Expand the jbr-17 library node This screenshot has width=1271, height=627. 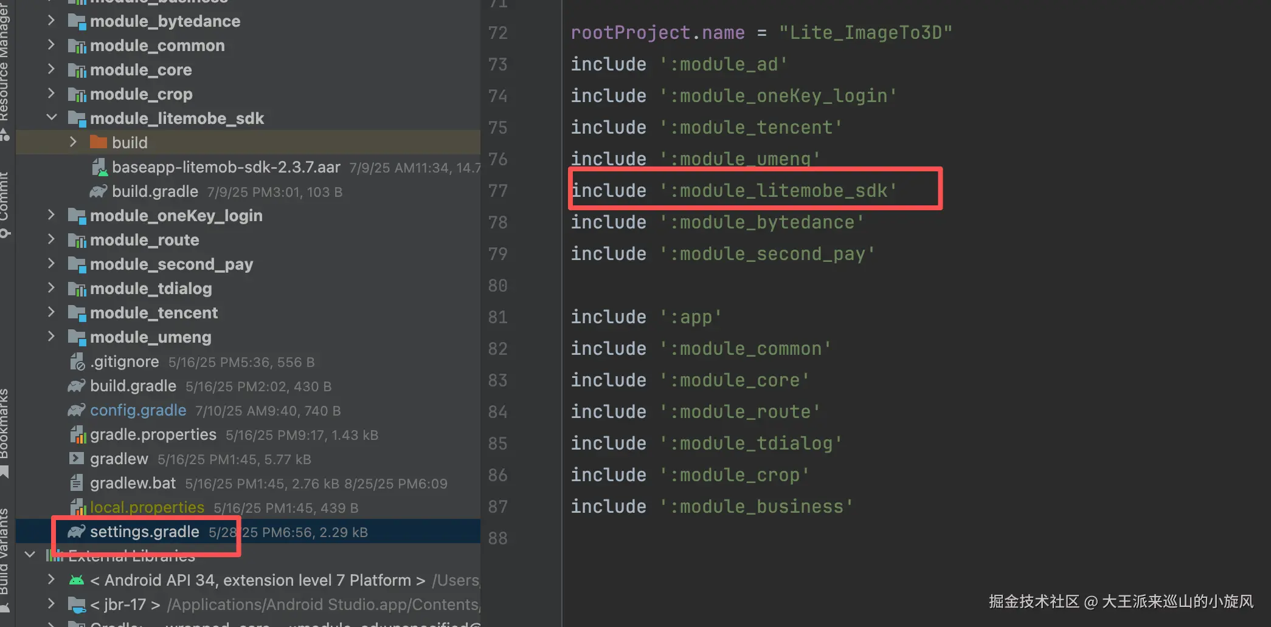point(52,604)
